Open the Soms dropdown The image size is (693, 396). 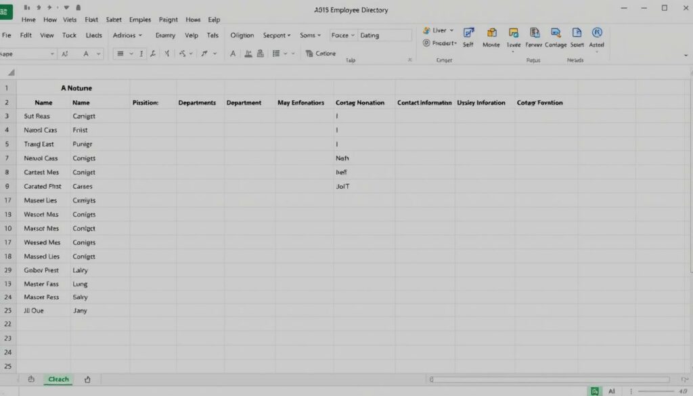click(x=310, y=35)
